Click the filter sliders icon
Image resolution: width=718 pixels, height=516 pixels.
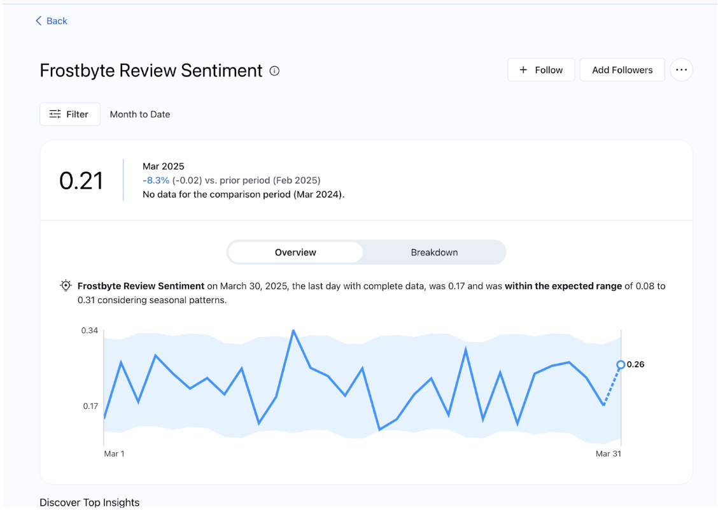[55, 114]
